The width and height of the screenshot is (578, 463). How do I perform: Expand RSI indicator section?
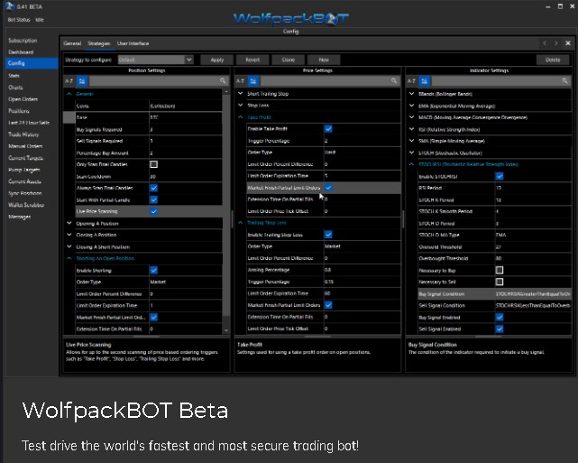[x=411, y=129]
